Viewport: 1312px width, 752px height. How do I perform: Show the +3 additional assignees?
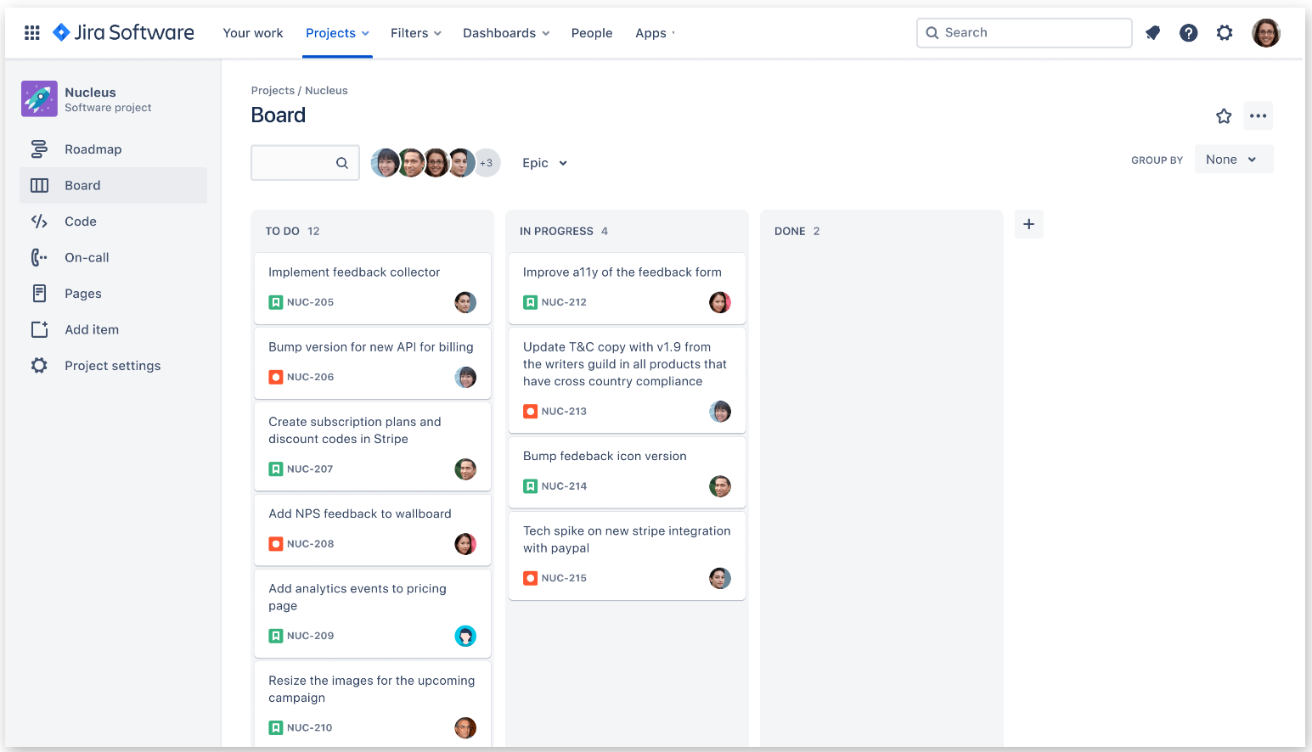coord(487,163)
